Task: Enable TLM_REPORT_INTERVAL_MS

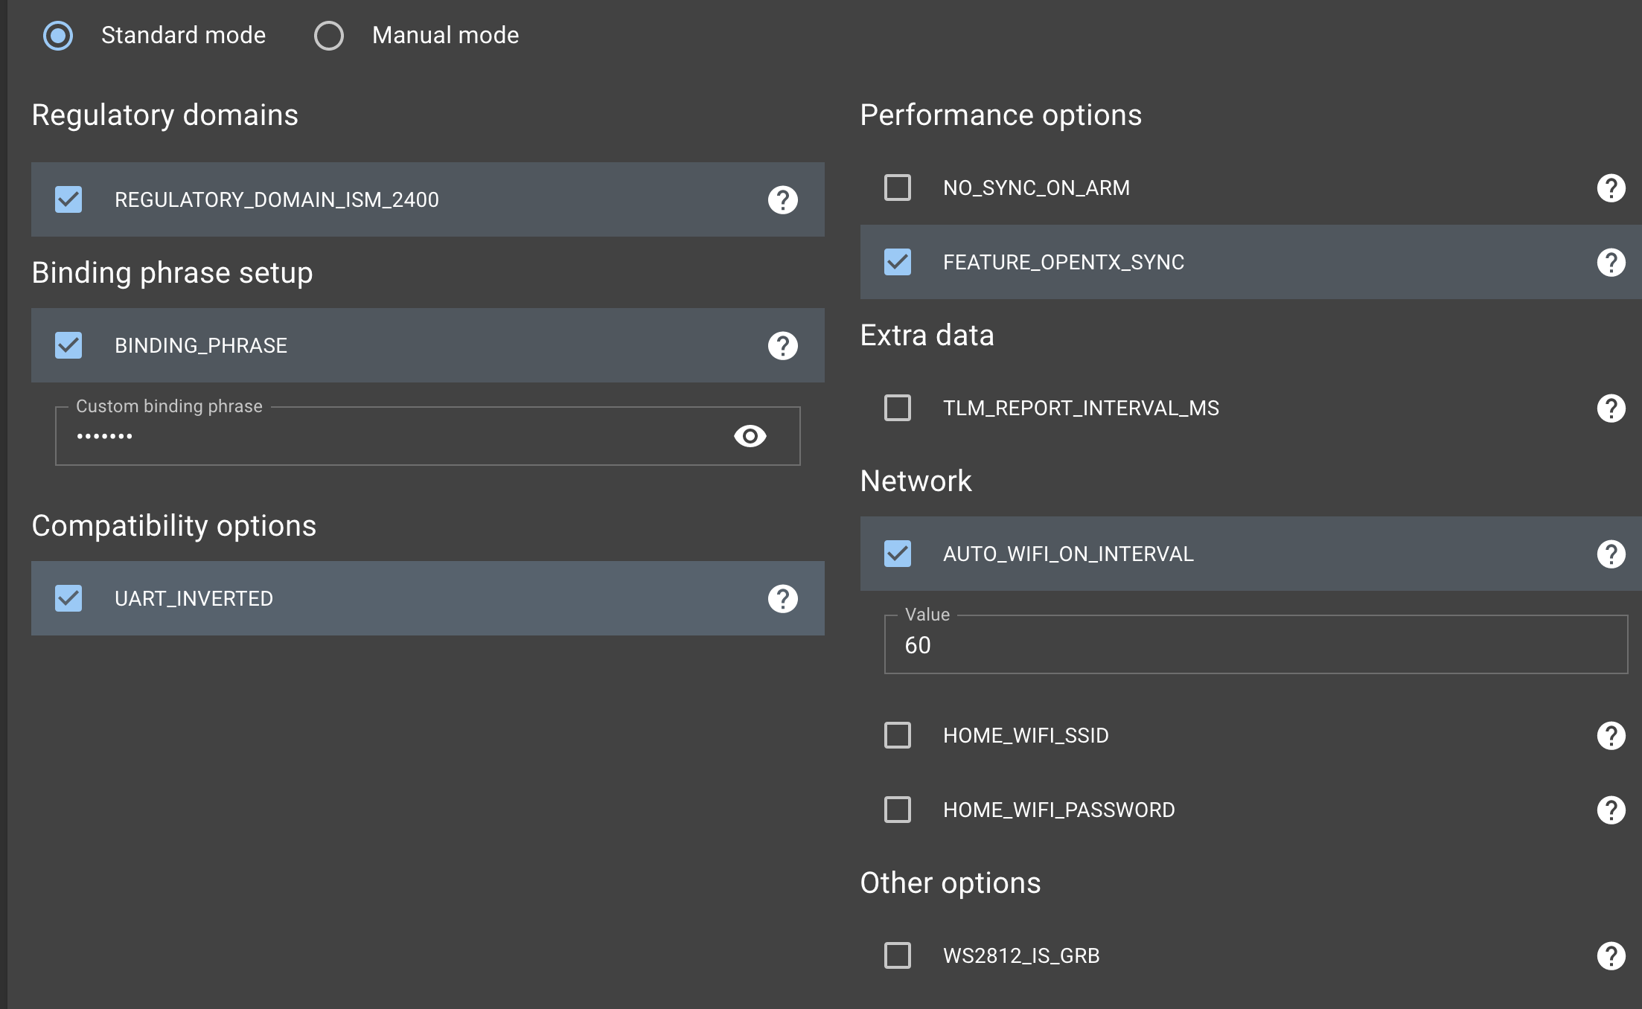Action: coord(897,408)
